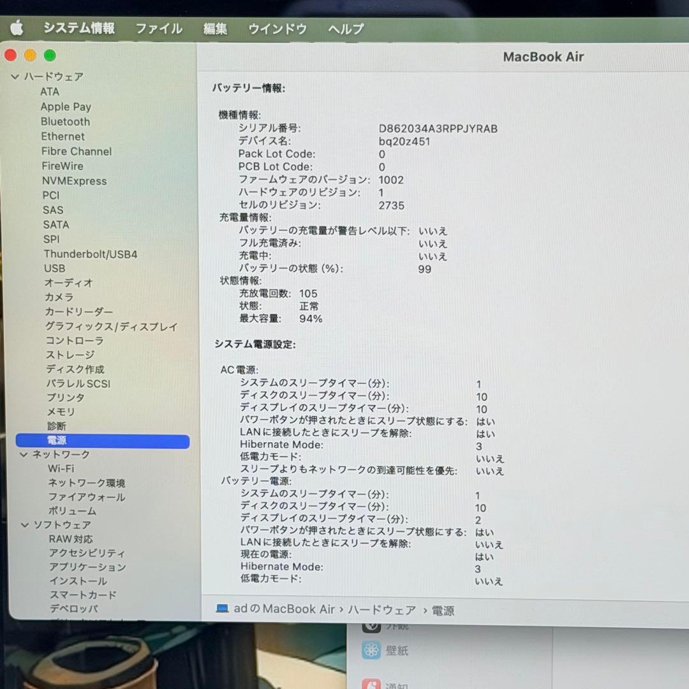
Task: Click the 通知 notifications icon at bottom right
Action: 372,683
